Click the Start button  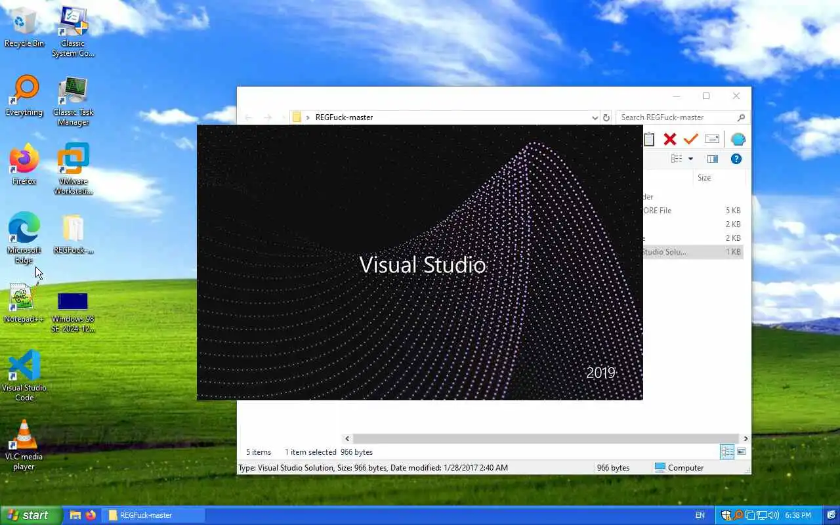pyautogui.click(x=31, y=515)
